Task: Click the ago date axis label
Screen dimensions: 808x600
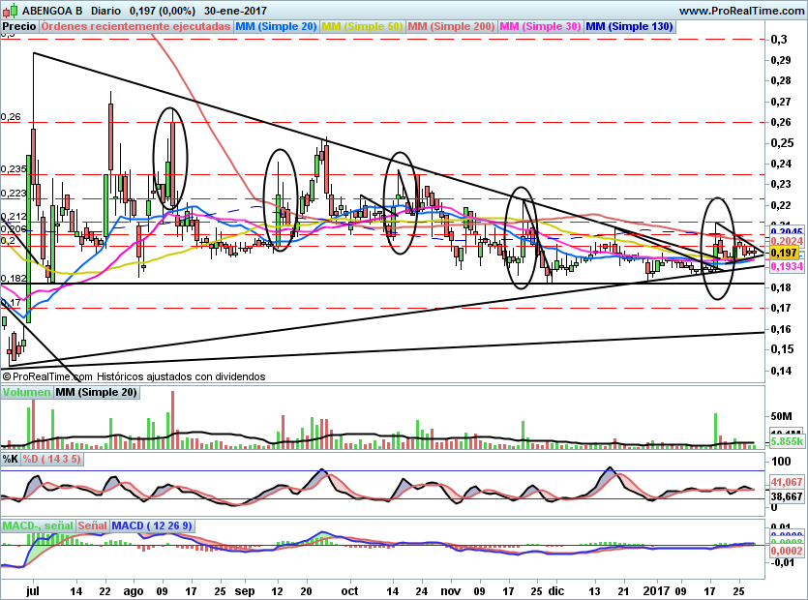Action: click(x=133, y=591)
